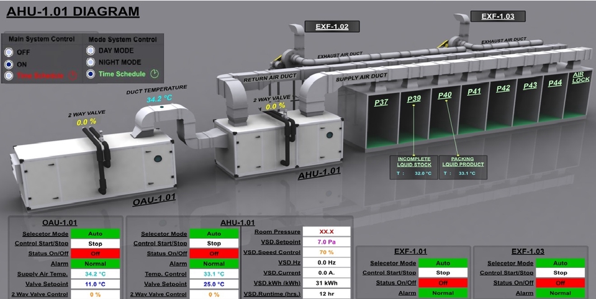The width and height of the screenshot is (596, 299).
Task: Choose red Time Schedule under Main System Control
Action: click(x=9, y=76)
